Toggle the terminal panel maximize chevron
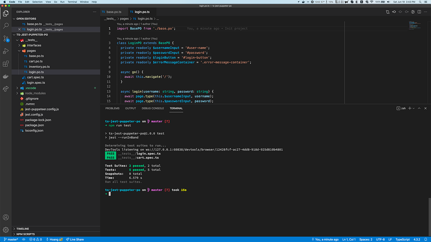Image resolution: width=431 pixels, height=242 pixels. [419, 108]
